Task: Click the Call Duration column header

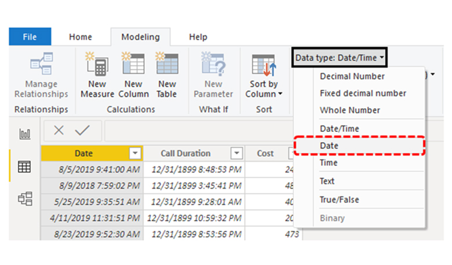Action: [185, 153]
